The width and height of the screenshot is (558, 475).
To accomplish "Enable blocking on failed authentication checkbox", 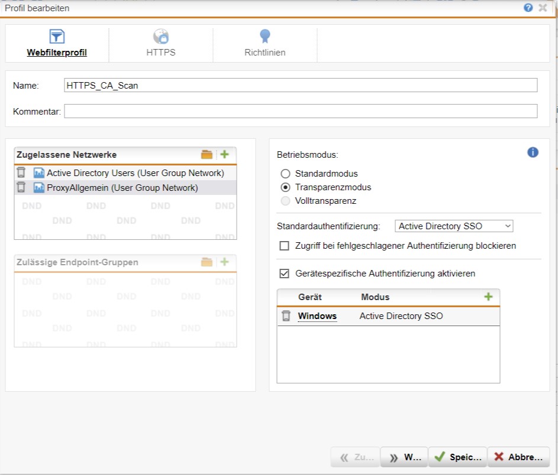I will (285, 246).
